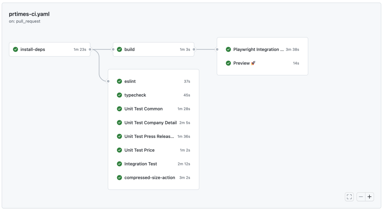Click the fullscreen icon in graph controls
The height and width of the screenshot is (211, 384).
click(x=349, y=197)
